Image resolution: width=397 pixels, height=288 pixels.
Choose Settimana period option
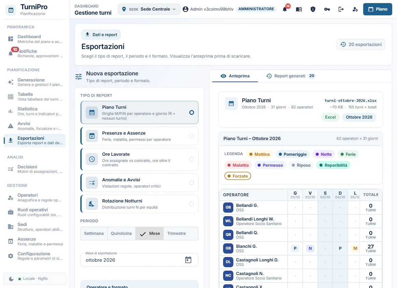coord(94,233)
